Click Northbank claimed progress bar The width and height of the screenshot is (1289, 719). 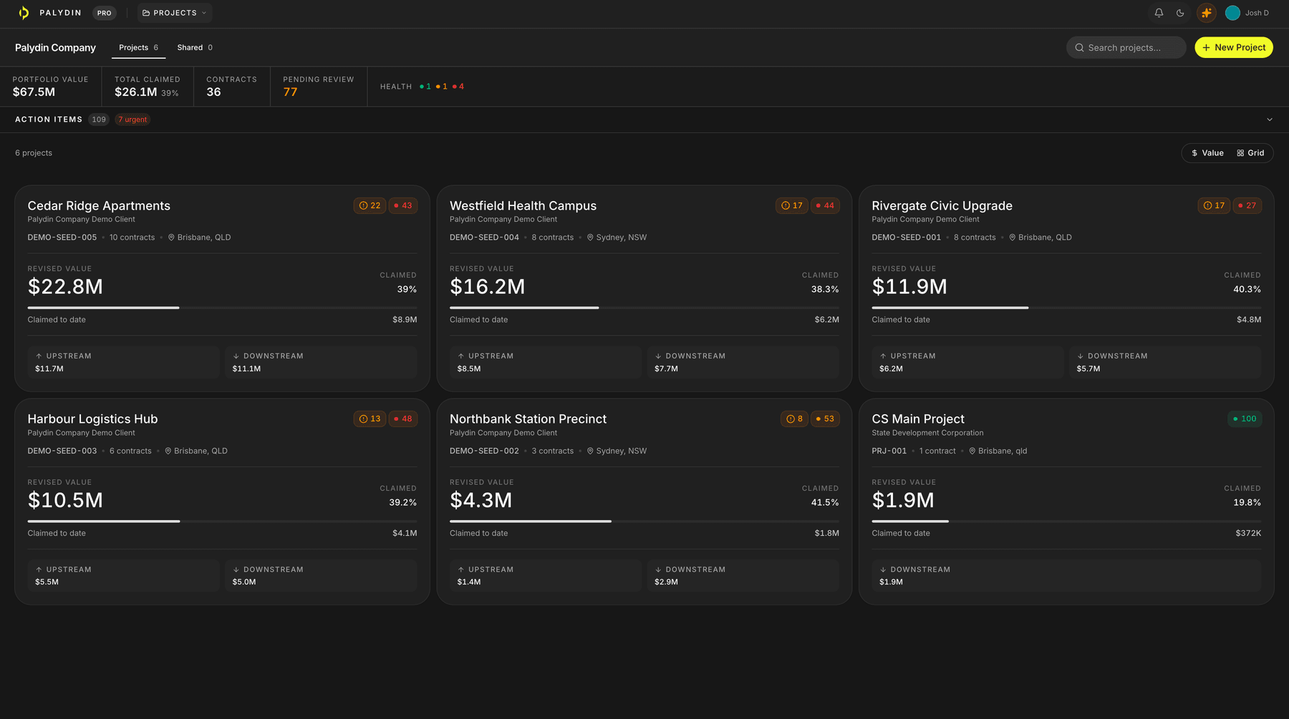tap(644, 521)
